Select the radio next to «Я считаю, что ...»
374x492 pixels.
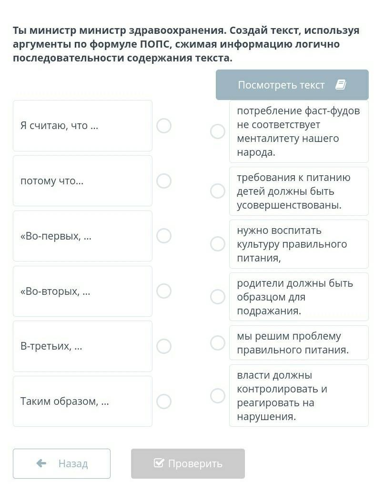click(164, 126)
